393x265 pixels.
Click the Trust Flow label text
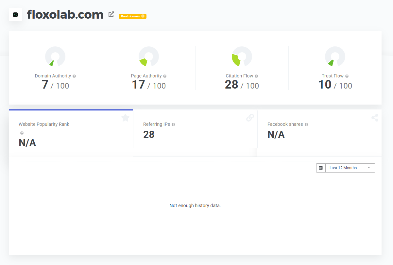(x=333, y=76)
